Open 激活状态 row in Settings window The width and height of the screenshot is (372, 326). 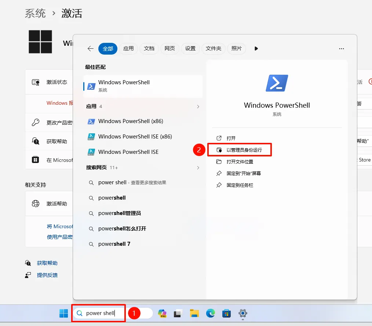coord(49,82)
